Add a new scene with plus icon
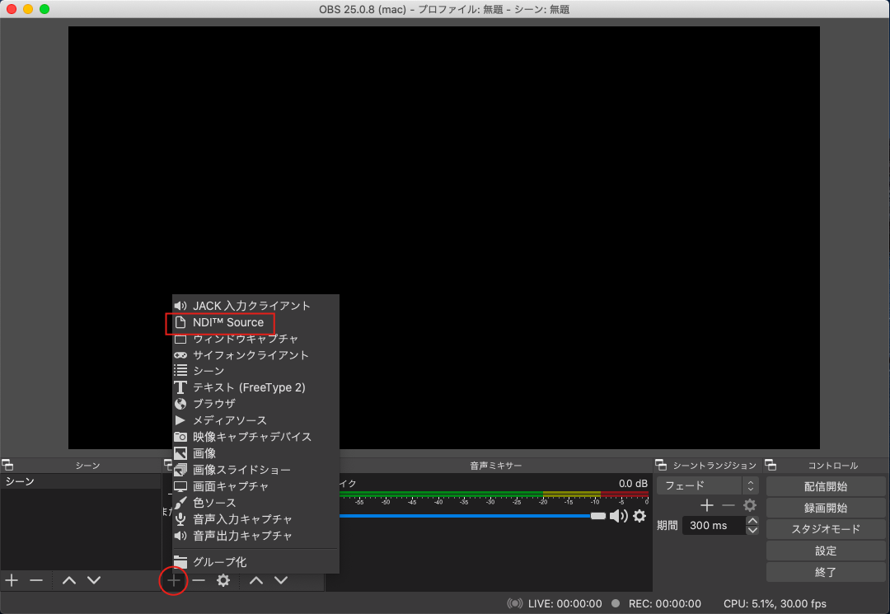This screenshot has width=890, height=614. [x=12, y=580]
